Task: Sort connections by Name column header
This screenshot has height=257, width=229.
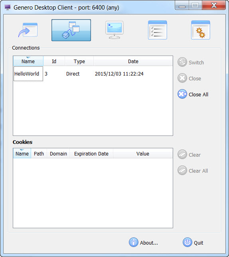Action: click(x=28, y=61)
